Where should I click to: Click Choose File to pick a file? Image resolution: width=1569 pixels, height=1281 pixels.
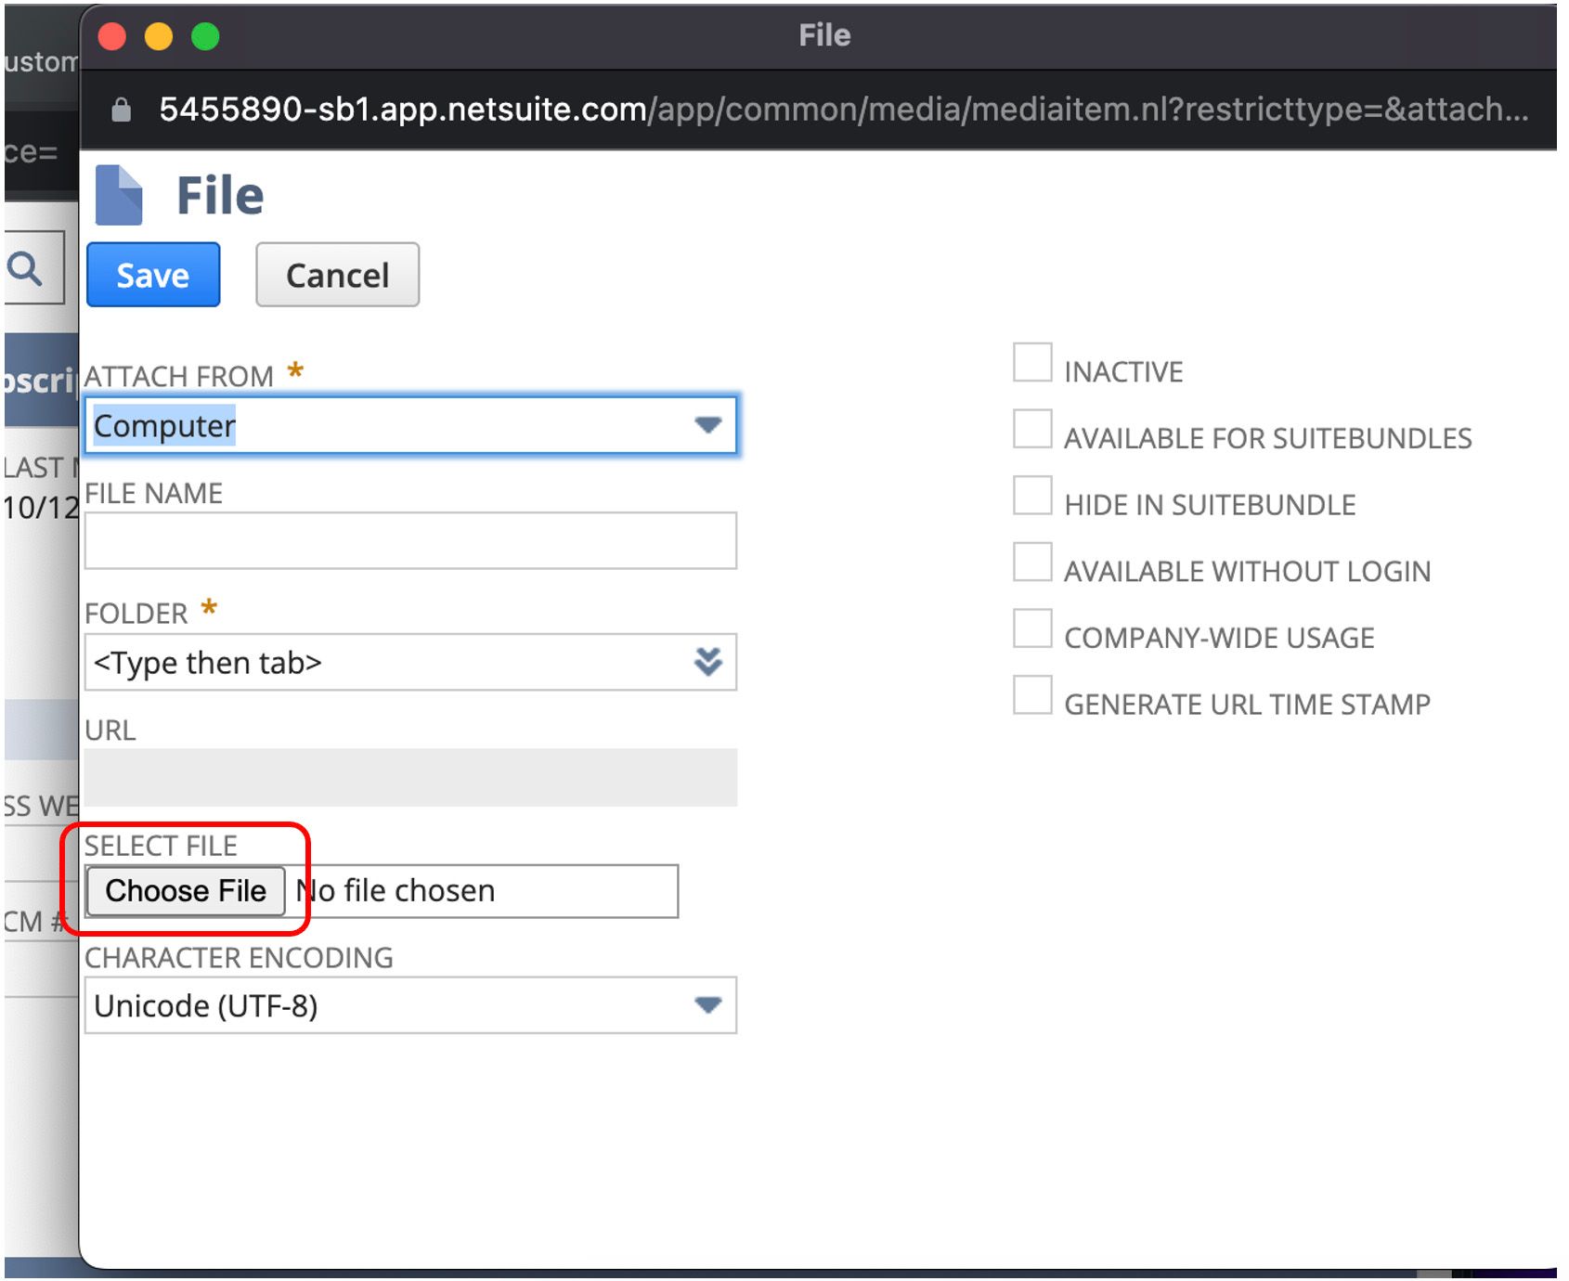coord(186,890)
